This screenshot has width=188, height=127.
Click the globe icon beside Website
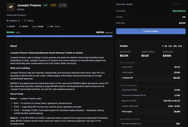point(7,21)
